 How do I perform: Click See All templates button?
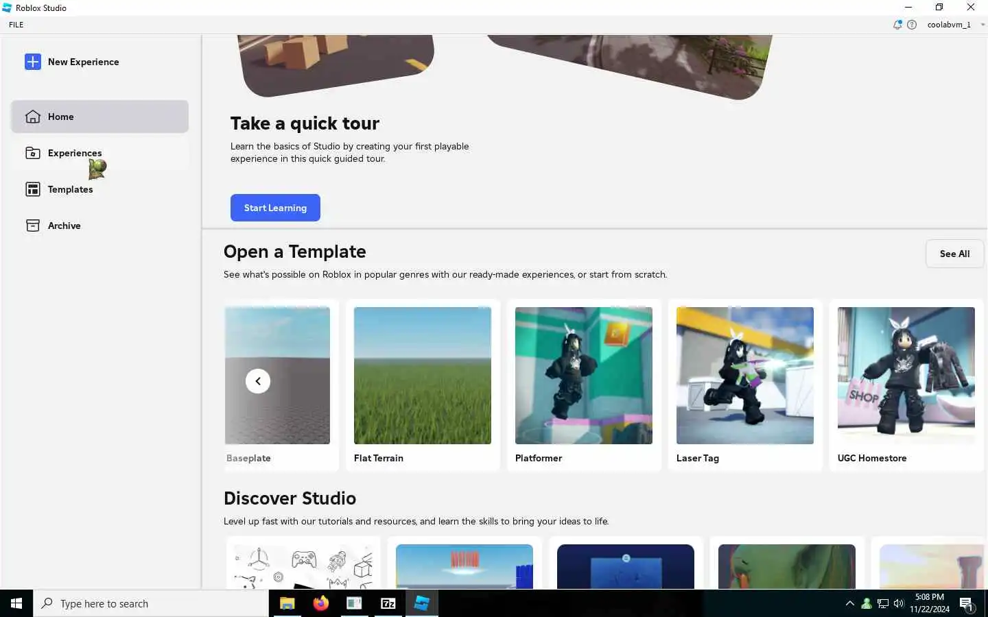tap(954, 254)
